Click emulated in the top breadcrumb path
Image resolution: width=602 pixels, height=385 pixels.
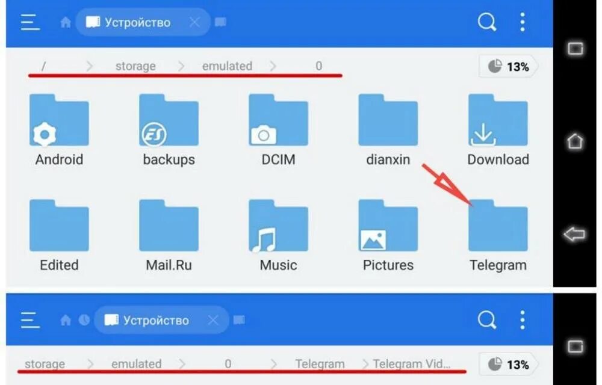tap(228, 66)
